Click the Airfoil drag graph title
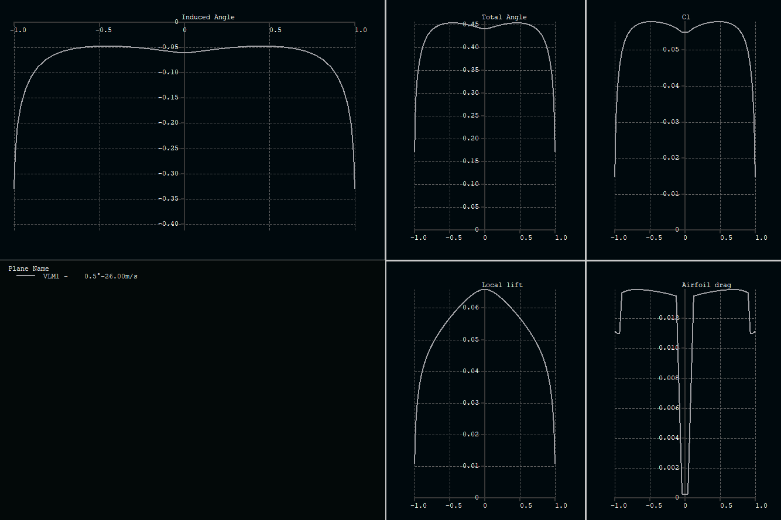The image size is (781, 520). (x=706, y=285)
